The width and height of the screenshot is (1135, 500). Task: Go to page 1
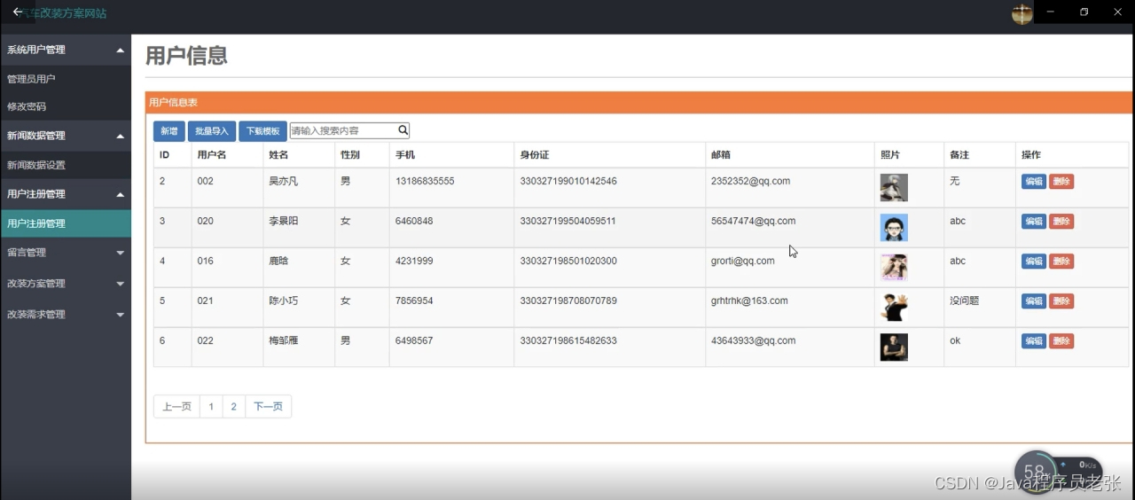point(211,407)
